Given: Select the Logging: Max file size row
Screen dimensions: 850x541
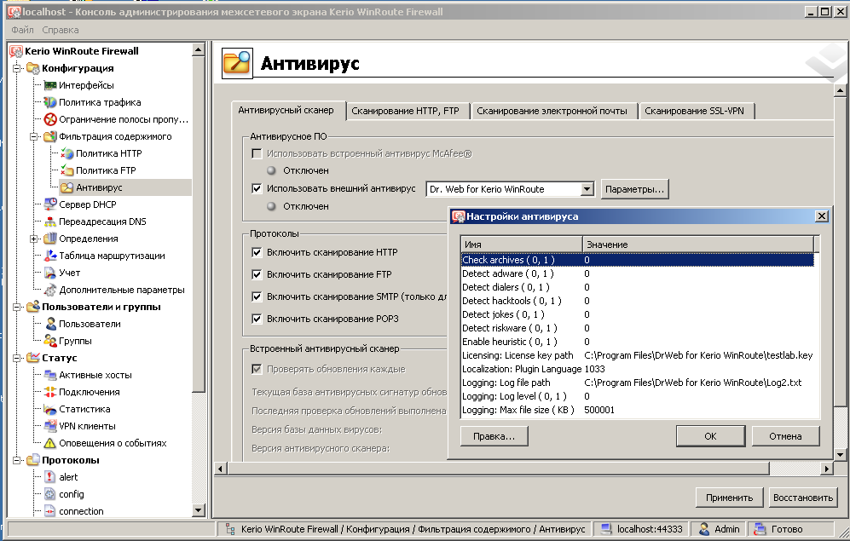Looking at the screenshot, I should click(x=638, y=410).
